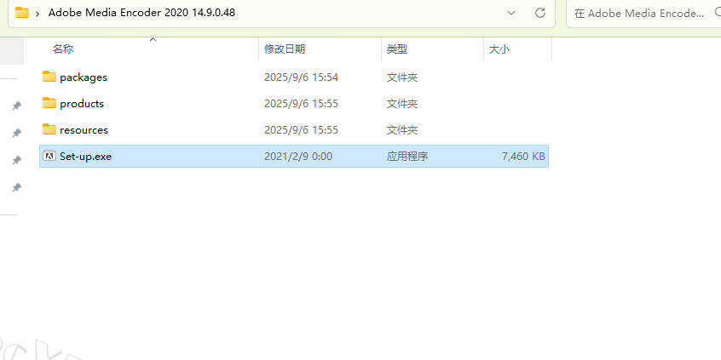Click the 应用程序 type of Set-up.exe
Image resolution: width=721 pixels, height=360 pixels.
(407, 157)
